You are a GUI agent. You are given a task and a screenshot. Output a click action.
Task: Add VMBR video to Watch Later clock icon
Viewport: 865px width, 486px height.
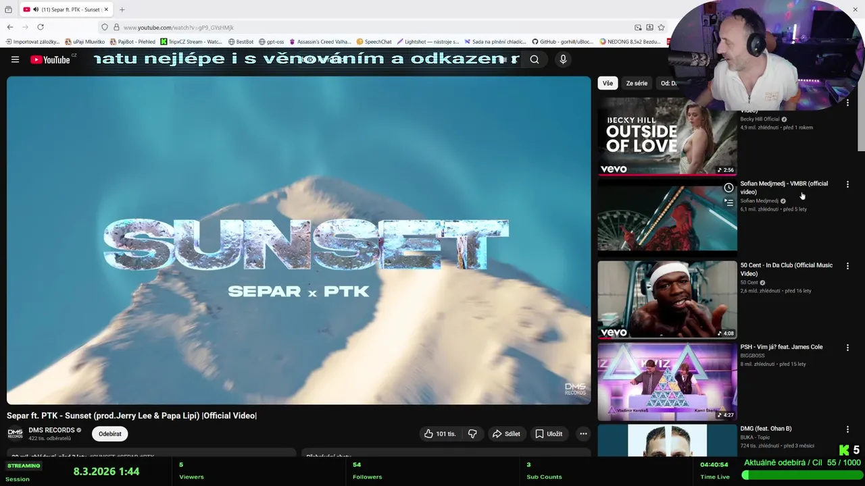(x=728, y=188)
